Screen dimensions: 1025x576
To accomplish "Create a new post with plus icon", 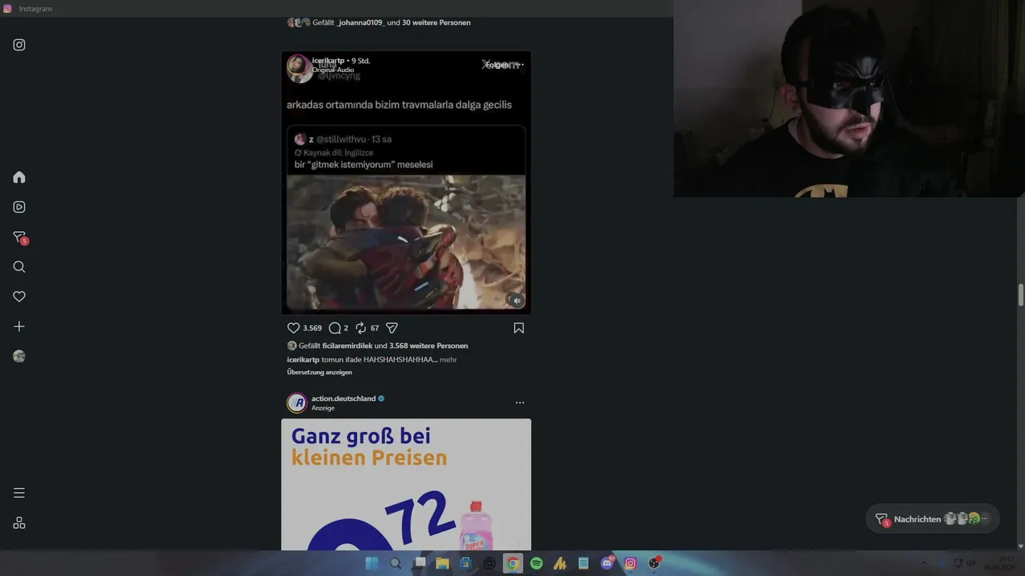I will [x=19, y=326].
